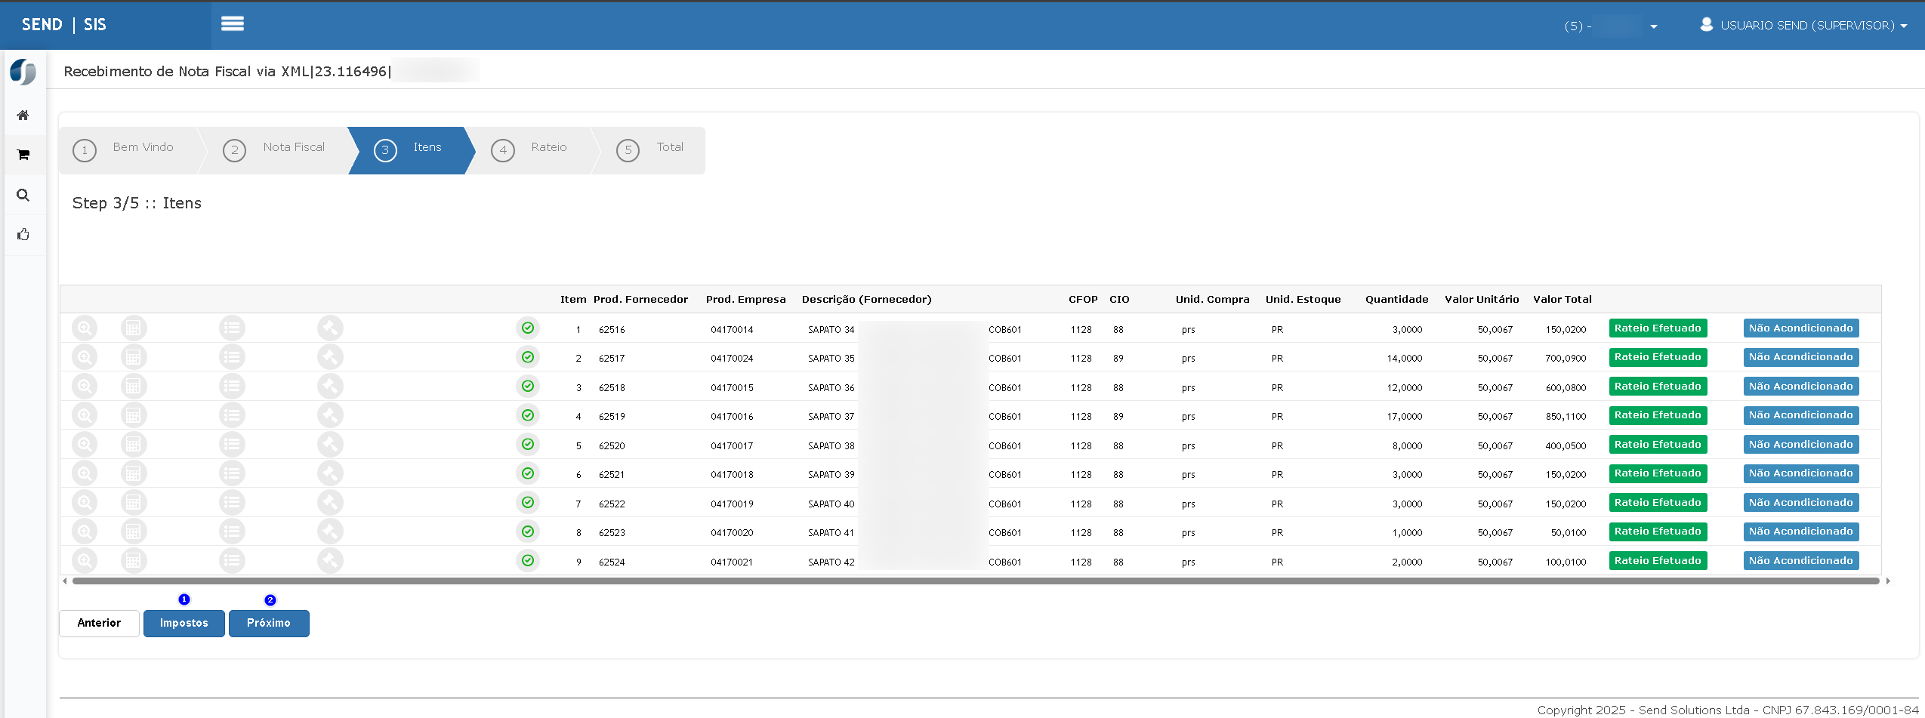The image size is (1925, 718).
Task: Click right arrow of horizontal scrollbar
Action: click(x=1888, y=581)
